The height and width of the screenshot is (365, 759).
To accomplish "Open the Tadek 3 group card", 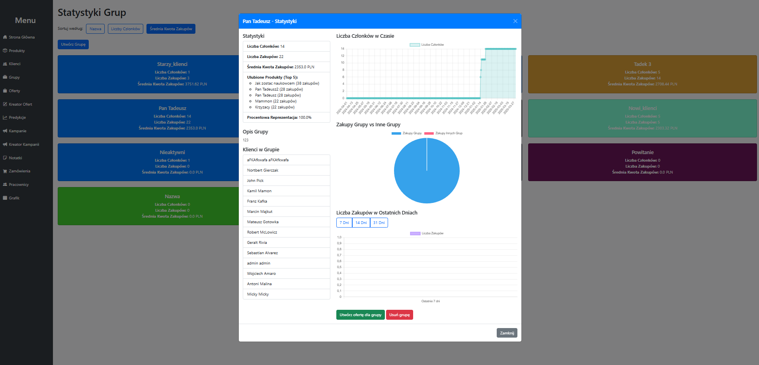I will coord(642,74).
